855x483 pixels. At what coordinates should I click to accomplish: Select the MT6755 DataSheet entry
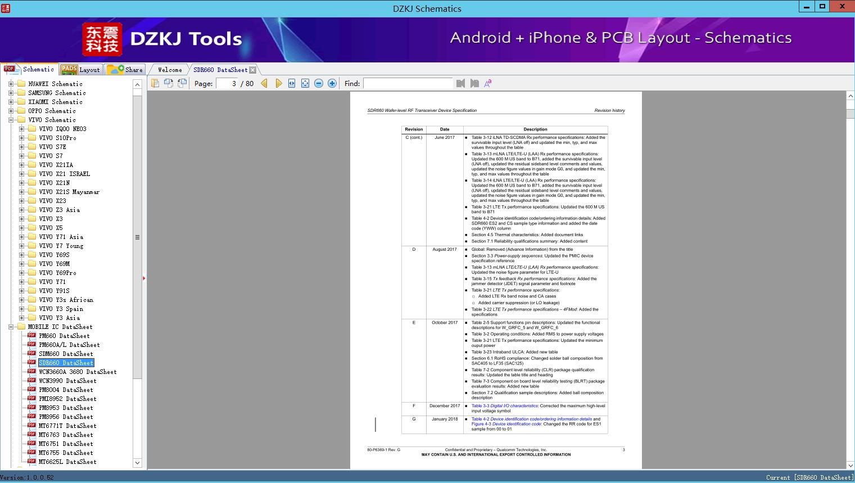coord(66,453)
